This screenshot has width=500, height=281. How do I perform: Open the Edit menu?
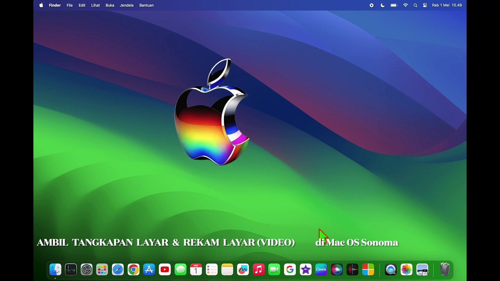click(x=82, y=5)
